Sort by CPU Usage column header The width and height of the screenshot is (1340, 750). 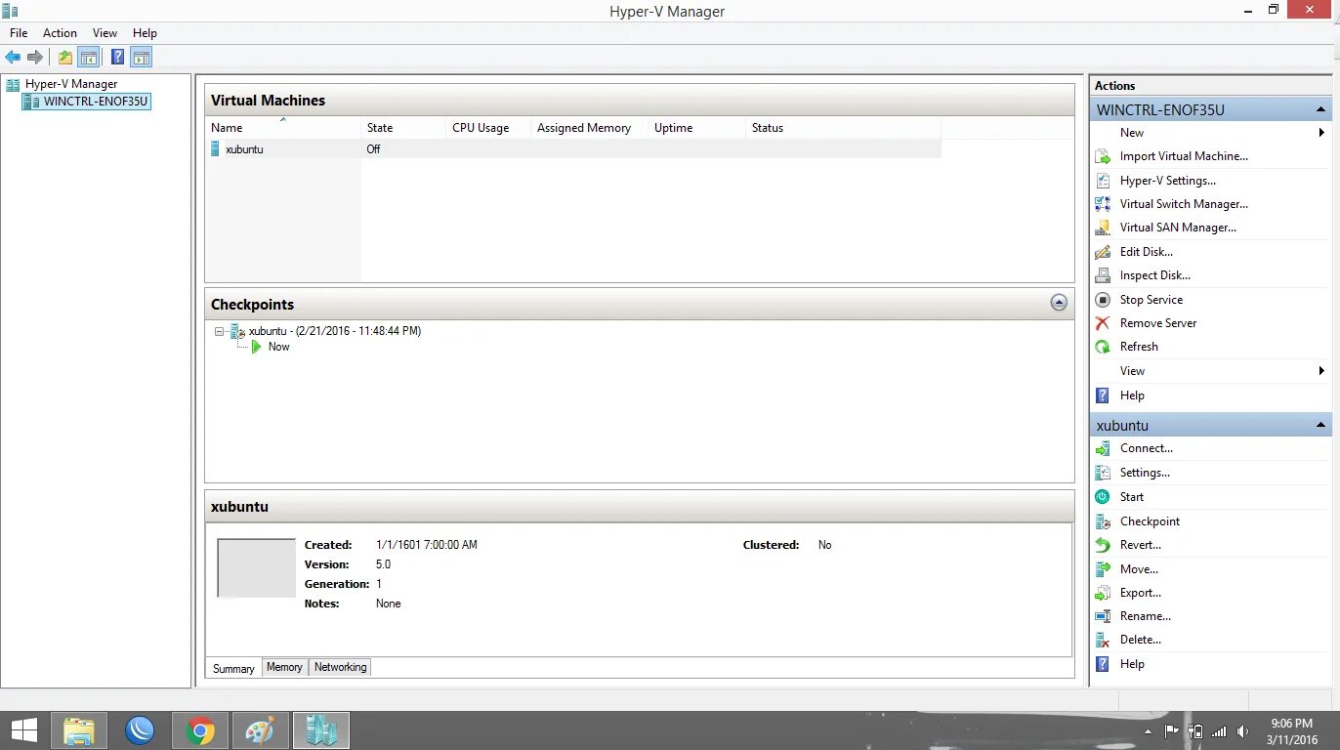[x=487, y=128]
